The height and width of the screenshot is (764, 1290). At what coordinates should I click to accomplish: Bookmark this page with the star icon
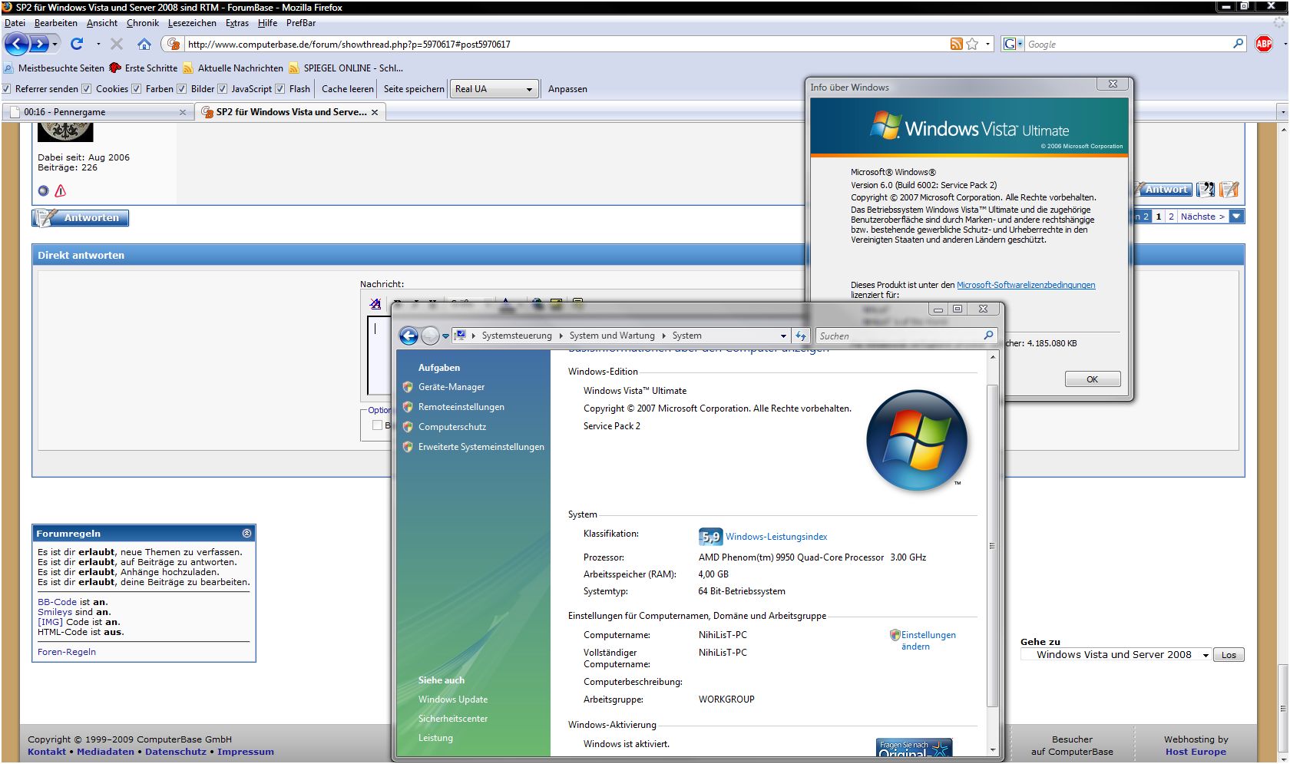[972, 44]
